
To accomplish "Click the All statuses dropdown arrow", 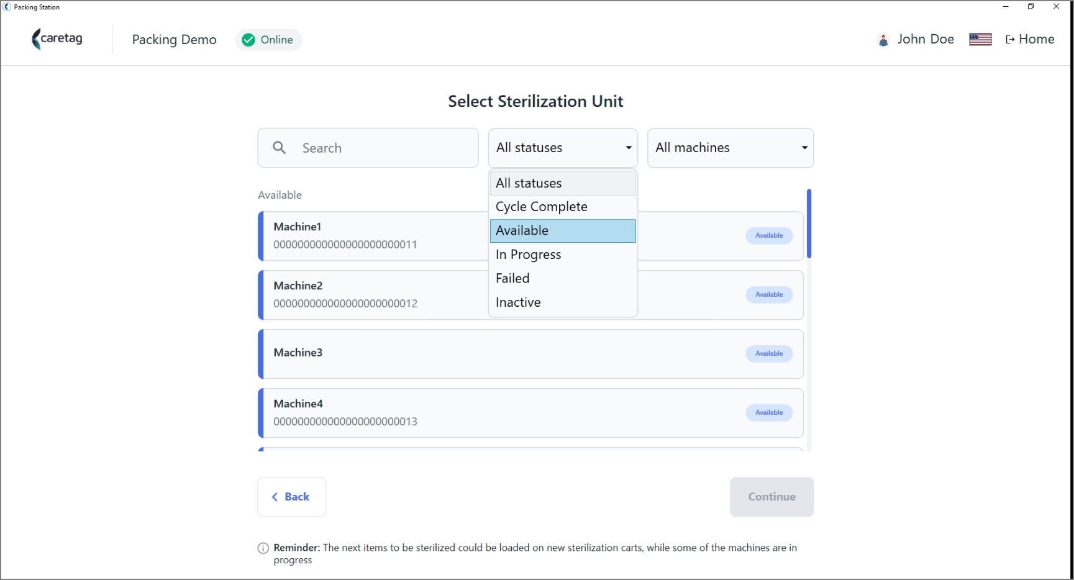I will (x=629, y=148).
